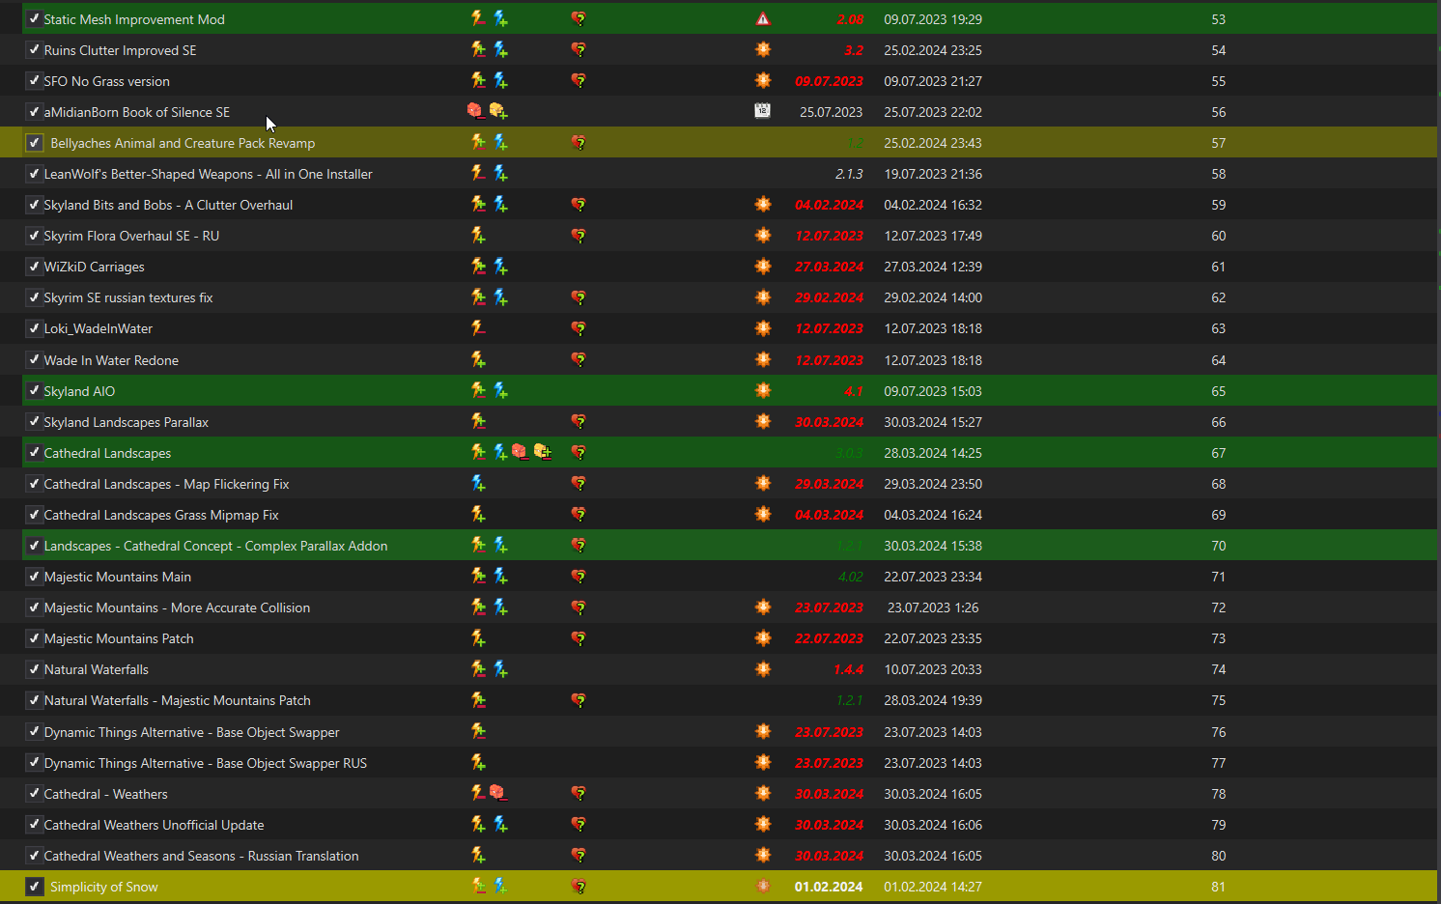Select the "Cathedral Landscapes Grass Mipmap Fix" mod name
The image size is (1441, 904).
coord(161,515)
